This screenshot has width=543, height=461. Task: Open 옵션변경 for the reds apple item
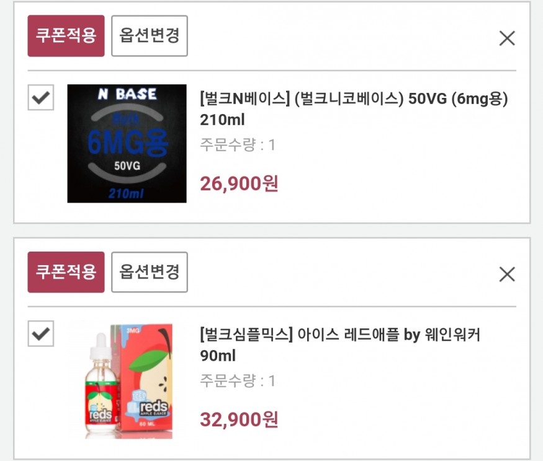coord(150,272)
